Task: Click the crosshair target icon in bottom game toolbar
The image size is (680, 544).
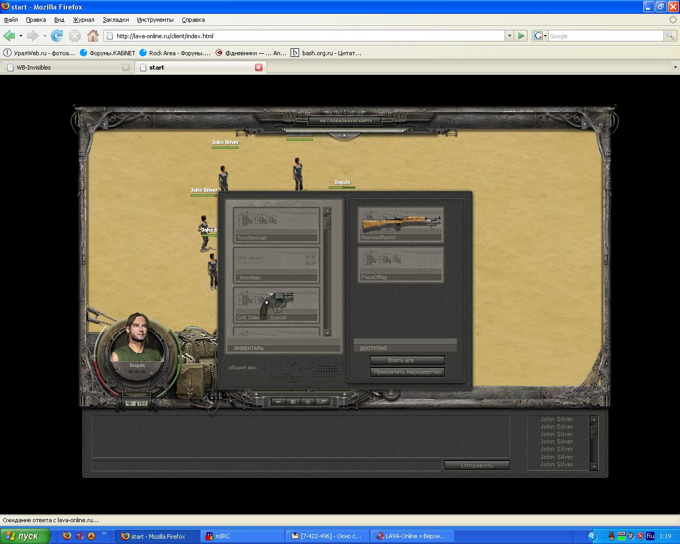Action: click(308, 402)
